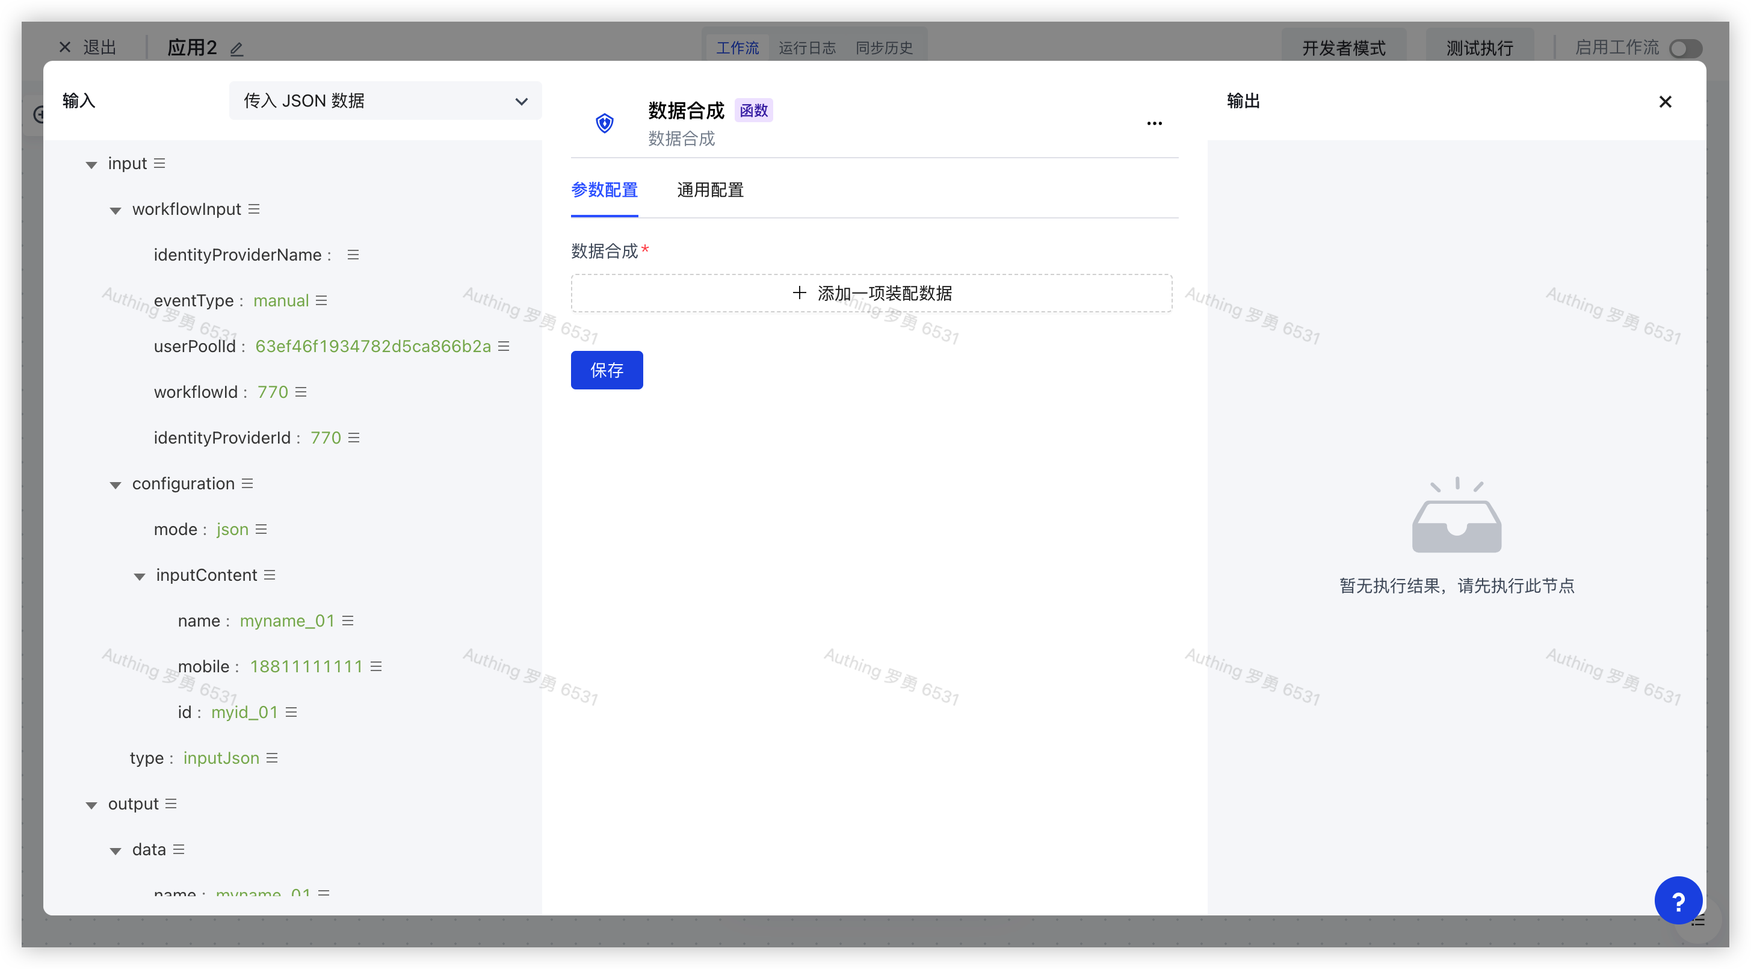Collapse the workflowInput tree node
Image resolution: width=1751 pixels, height=969 pixels.
116,210
